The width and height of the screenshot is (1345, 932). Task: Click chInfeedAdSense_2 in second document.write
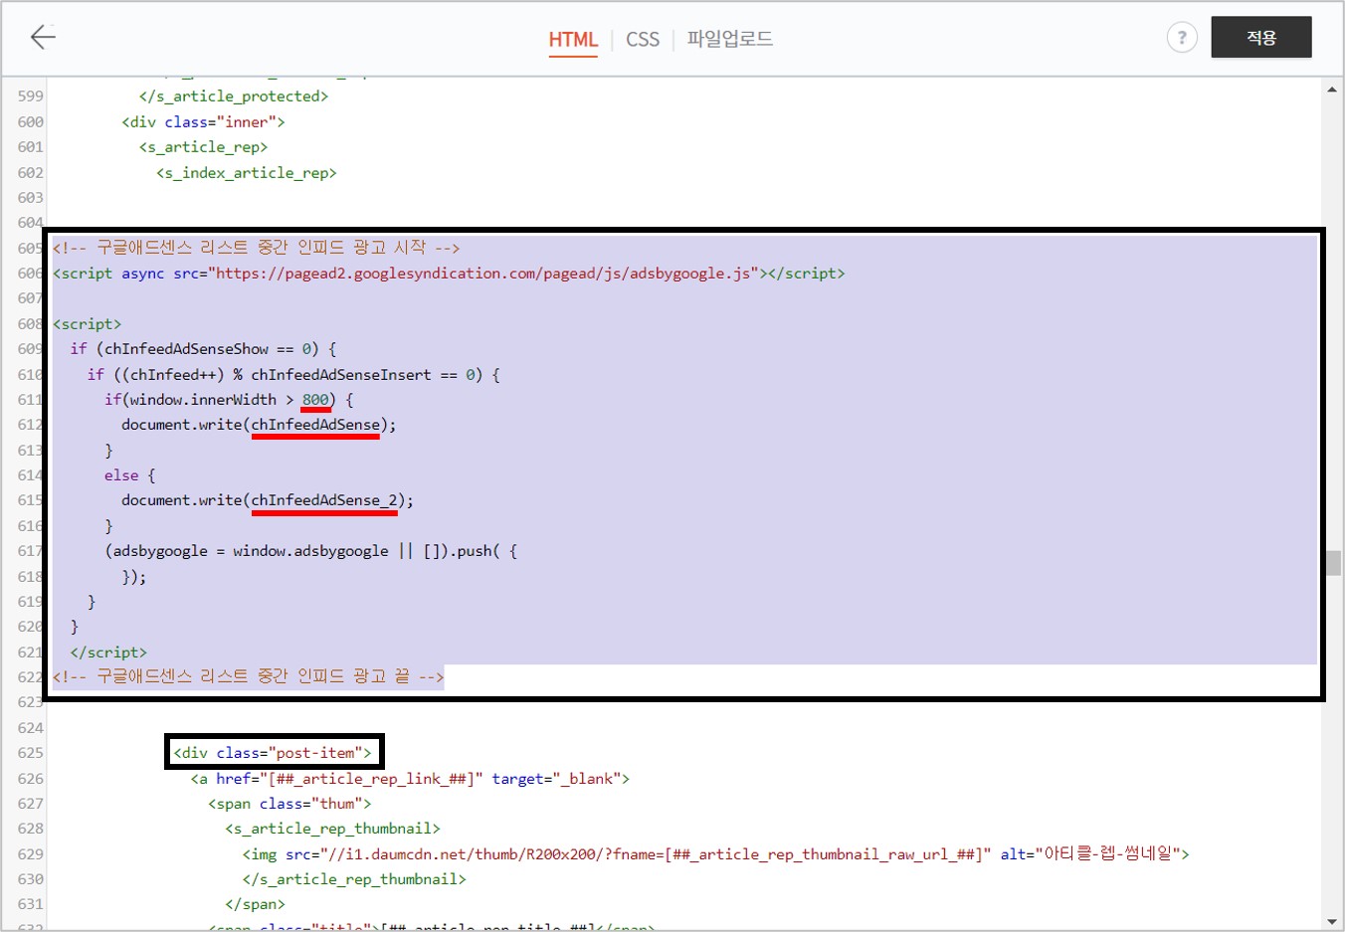coord(324,500)
